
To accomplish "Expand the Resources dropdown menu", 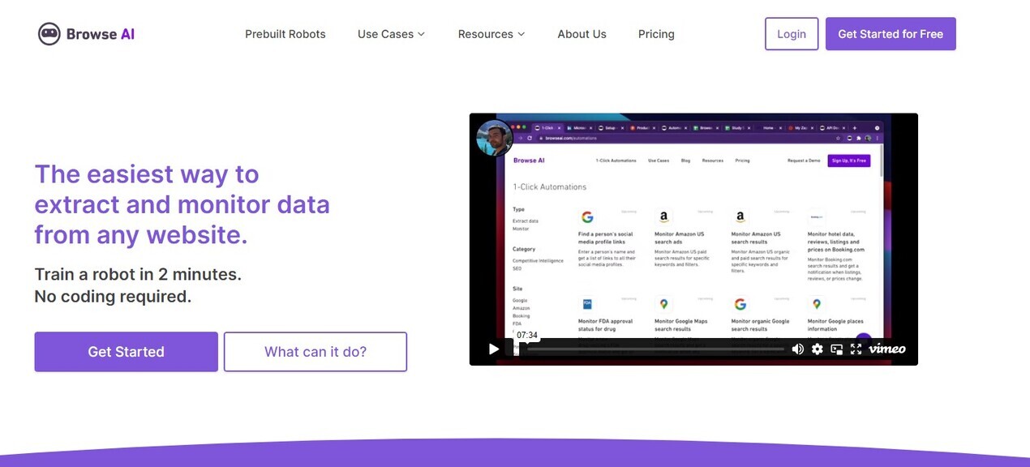I will (491, 34).
